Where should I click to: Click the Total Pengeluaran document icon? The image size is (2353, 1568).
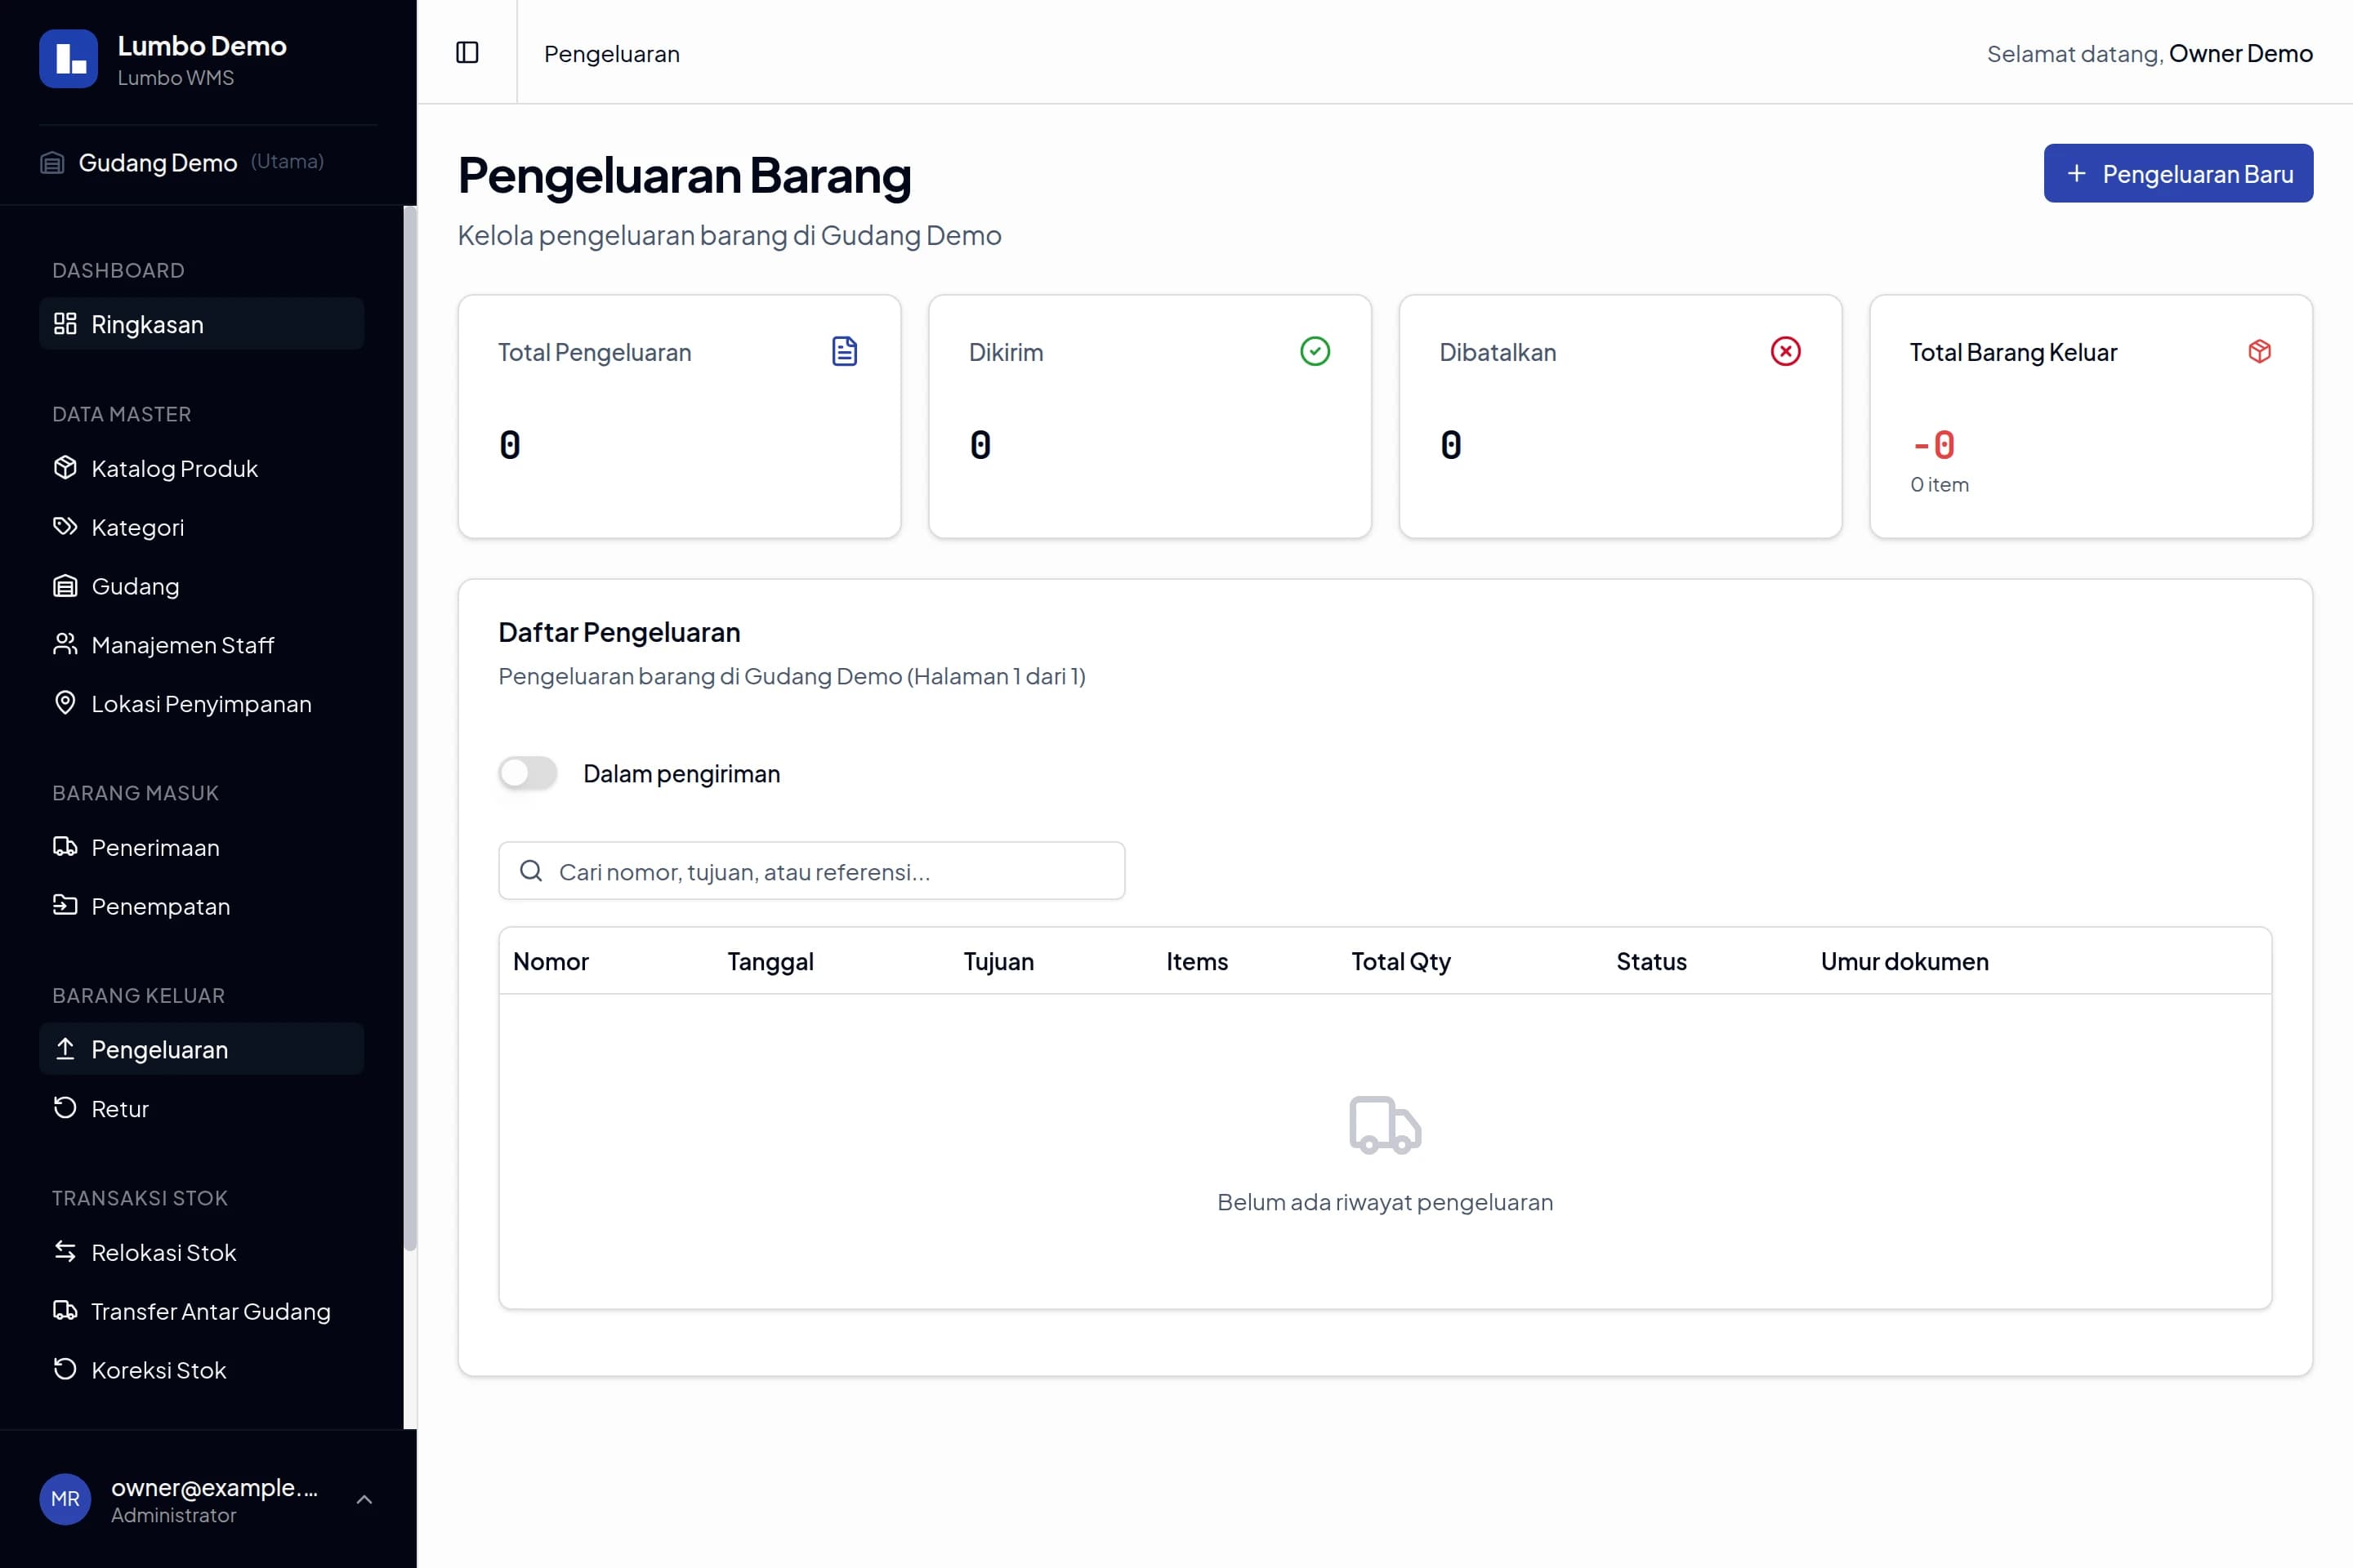pos(844,351)
